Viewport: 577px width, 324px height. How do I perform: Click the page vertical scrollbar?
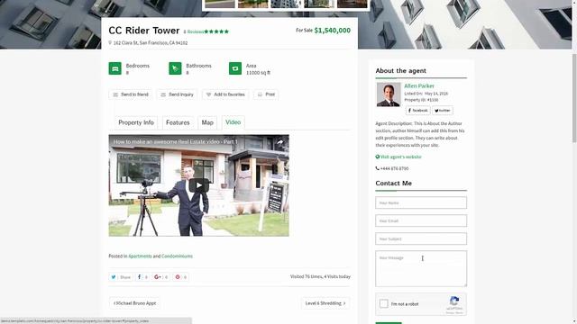(x=574, y=98)
